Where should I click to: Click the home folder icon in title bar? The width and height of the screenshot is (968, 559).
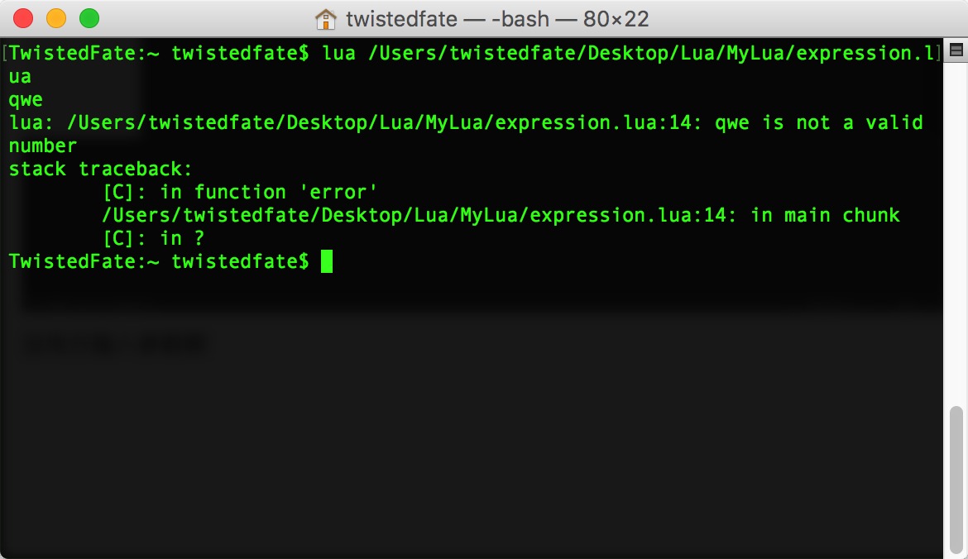326,18
